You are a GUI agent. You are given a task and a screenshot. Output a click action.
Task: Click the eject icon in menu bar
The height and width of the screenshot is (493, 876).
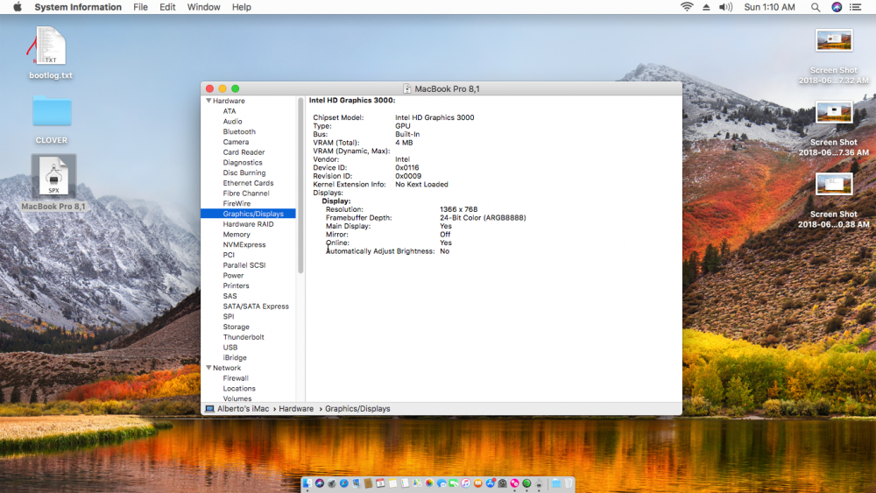706,7
